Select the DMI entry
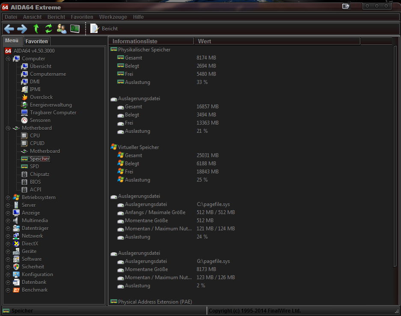This screenshot has width=401, height=316. point(35,82)
